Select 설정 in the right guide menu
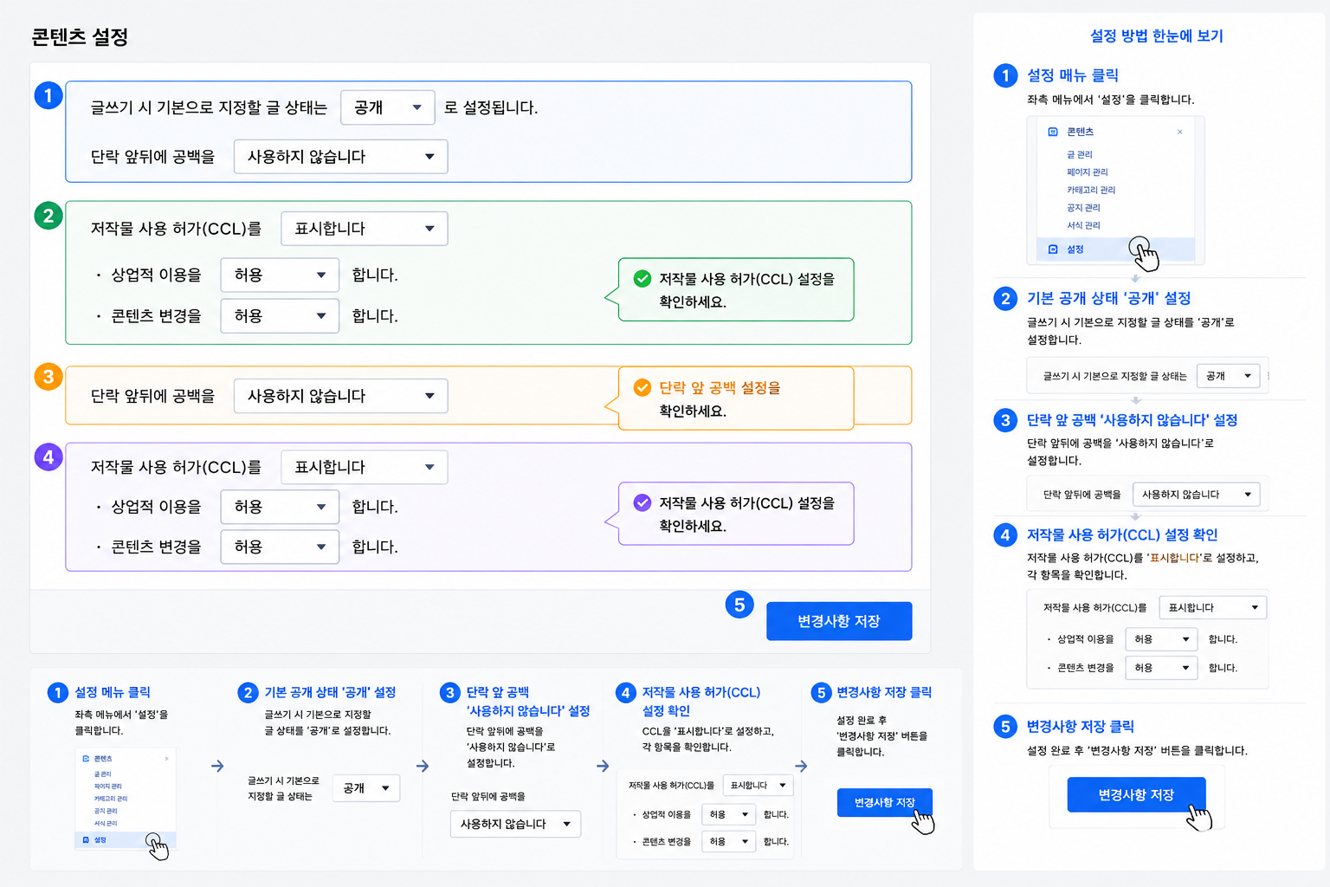Image resolution: width=1330 pixels, height=887 pixels. click(x=1115, y=249)
